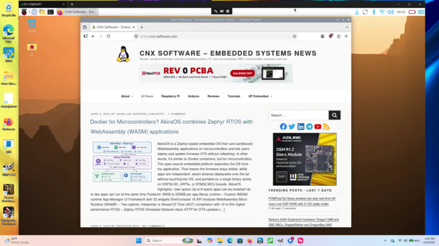Click the site Search input field
This screenshot has height=246, width=439.
tap(298, 115)
